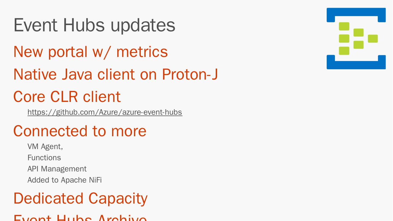The image size is (393, 221).
Task: Click the "Dedicated Capacity" heading
Action: 80,198
